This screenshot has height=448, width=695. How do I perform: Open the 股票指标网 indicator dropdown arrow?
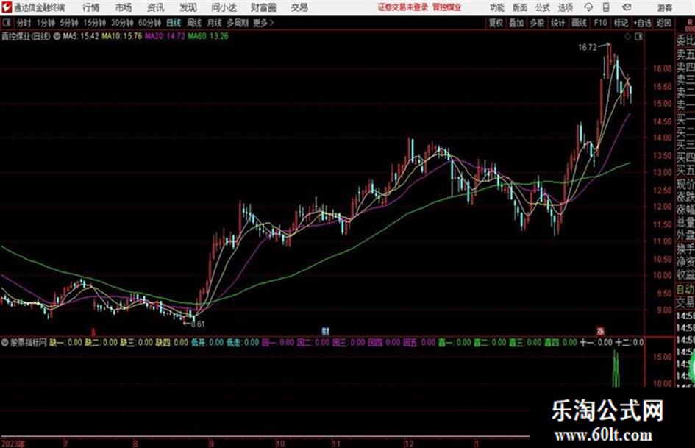point(5,342)
